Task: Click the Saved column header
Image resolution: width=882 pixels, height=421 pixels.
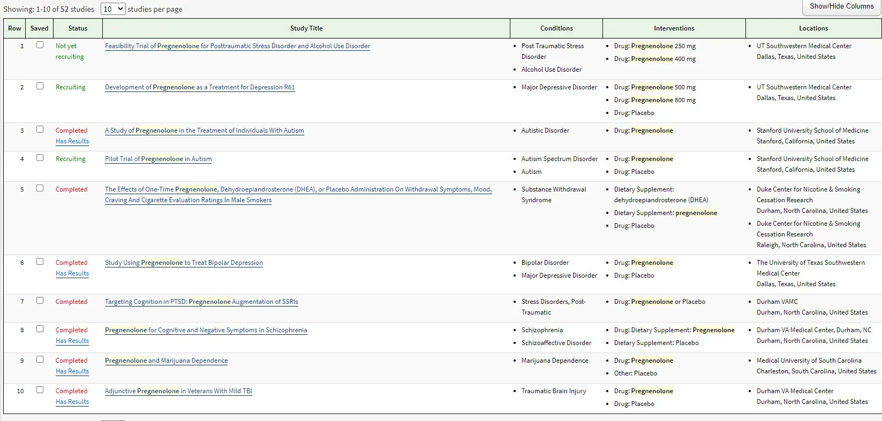Action: point(39,28)
